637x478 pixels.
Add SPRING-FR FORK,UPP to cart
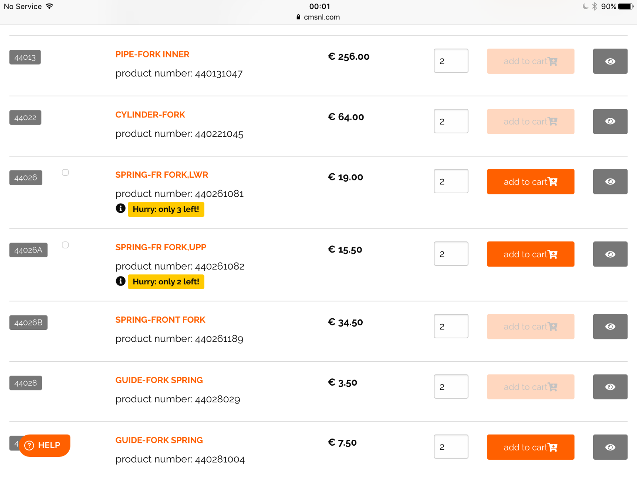(x=530, y=254)
